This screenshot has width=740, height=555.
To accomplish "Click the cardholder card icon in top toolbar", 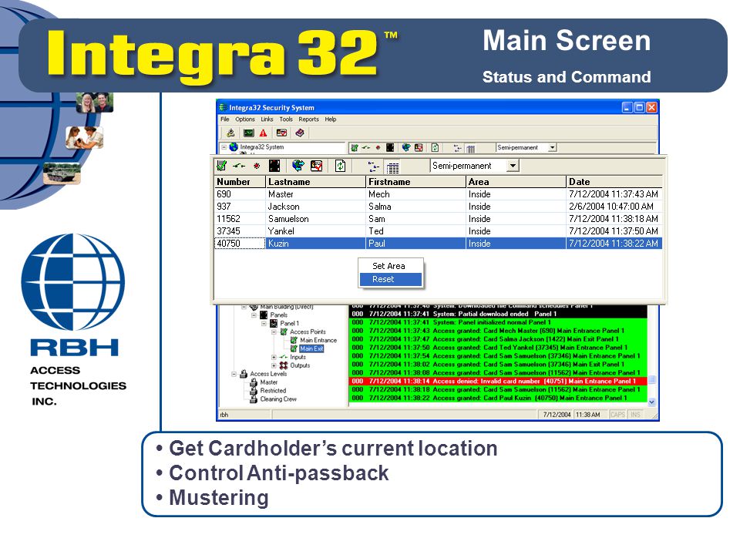I will pos(282,133).
